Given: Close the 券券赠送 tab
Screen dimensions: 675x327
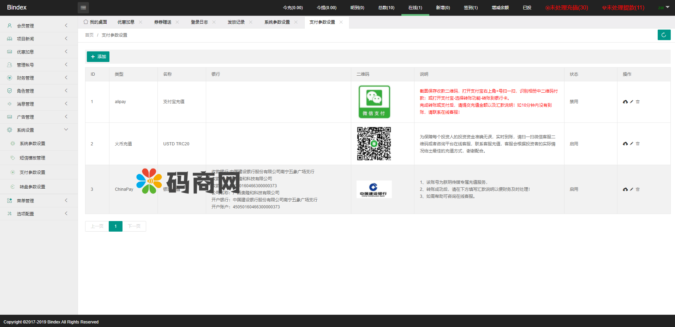Looking at the screenshot, I should [x=178, y=21].
